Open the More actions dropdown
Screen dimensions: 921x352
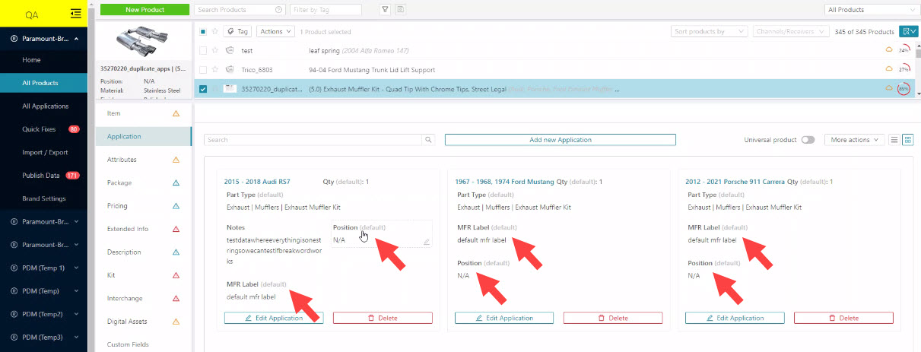coord(855,140)
